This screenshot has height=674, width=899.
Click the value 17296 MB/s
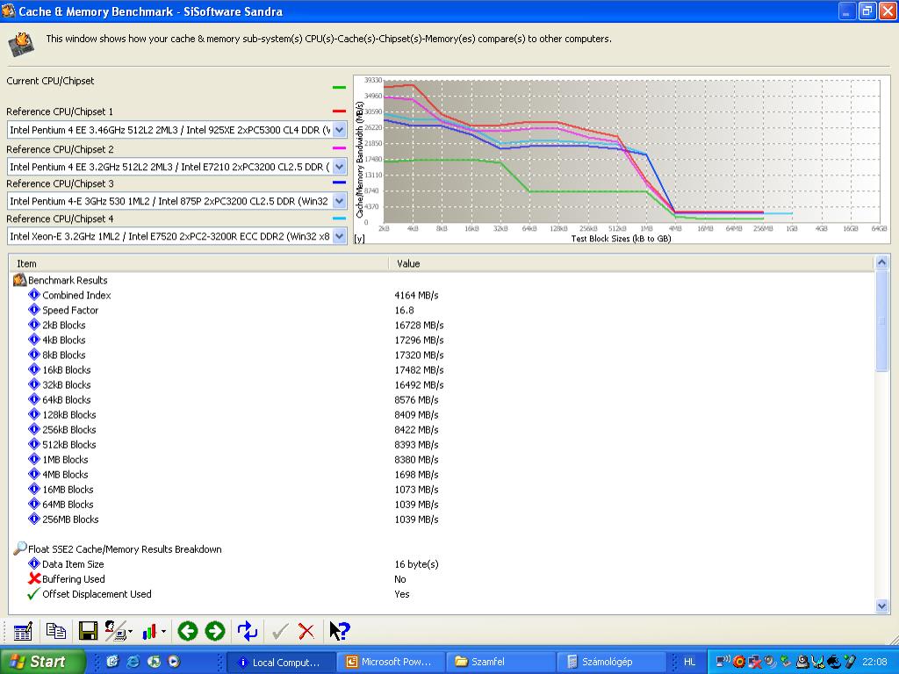(419, 340)
